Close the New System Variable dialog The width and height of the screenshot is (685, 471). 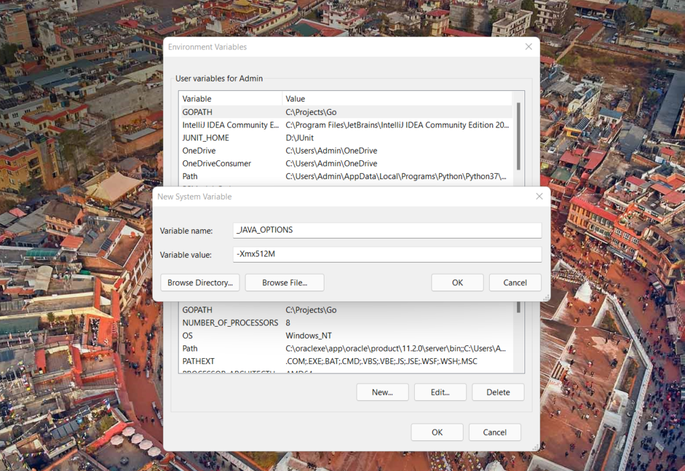(x=539, y=196)
